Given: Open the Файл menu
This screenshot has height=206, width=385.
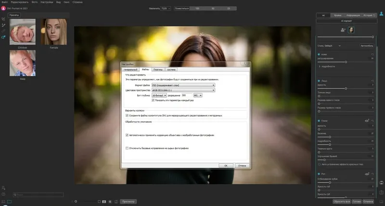Looking at the screenshot, I should tap(4, 2).
